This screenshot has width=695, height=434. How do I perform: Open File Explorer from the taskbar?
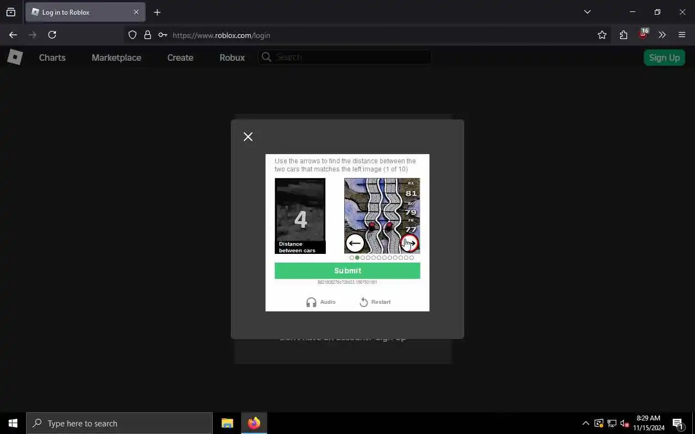pos(227,423)
